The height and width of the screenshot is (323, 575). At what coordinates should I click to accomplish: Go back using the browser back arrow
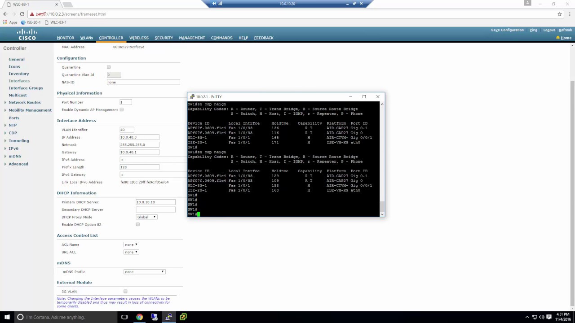[5, 14]
